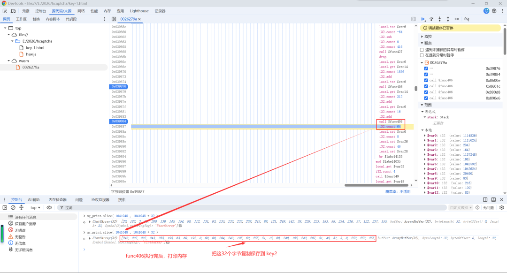Hide the sources navigator sidebar

pyautogui.click(x=114, y=19)
